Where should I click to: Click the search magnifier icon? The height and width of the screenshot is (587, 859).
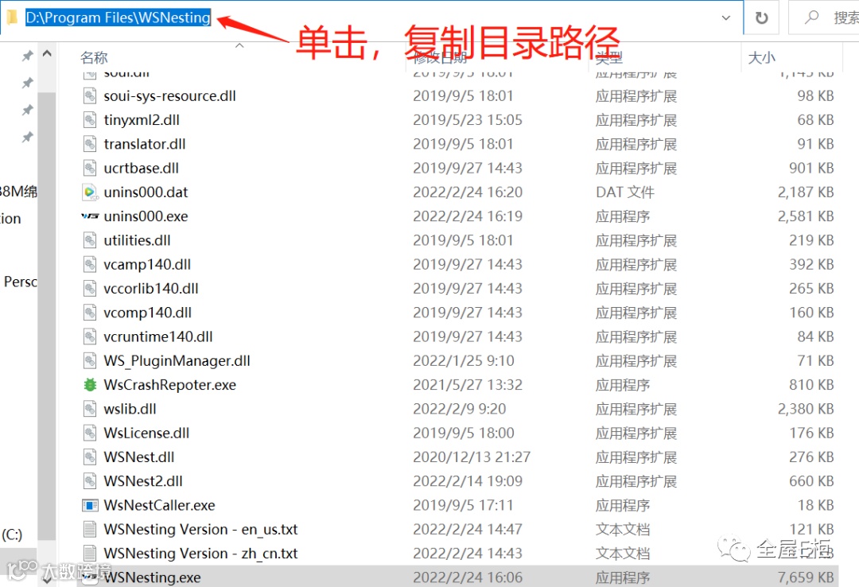pos(812,17)
